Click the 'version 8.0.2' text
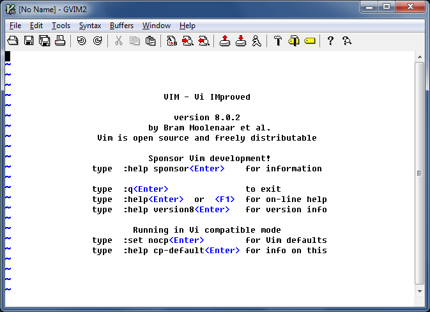The width and height of the screenshot is (430, 312). (x=207, y=118)
